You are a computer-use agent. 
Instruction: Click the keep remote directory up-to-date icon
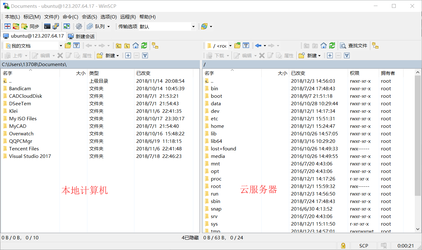(x=67, y=27)
